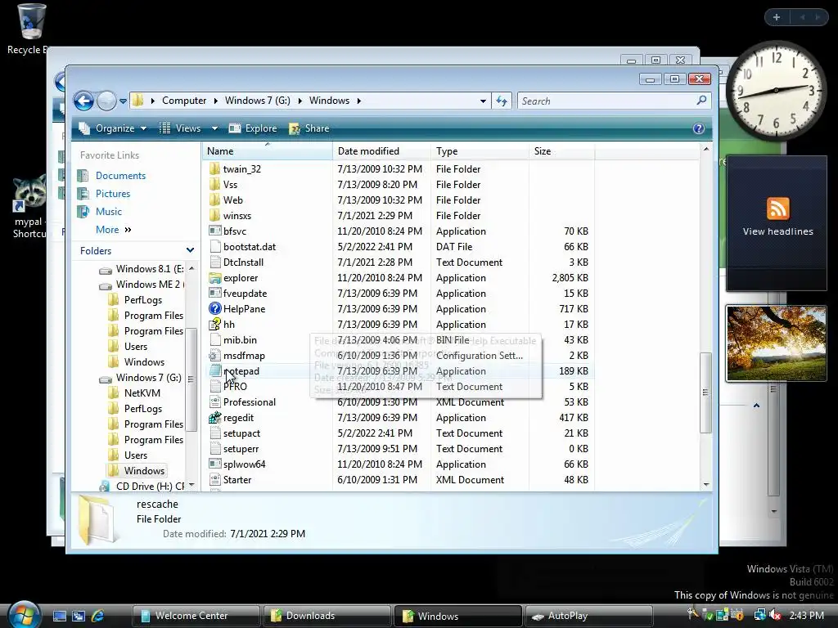Open Pictures favorite link

113,193
